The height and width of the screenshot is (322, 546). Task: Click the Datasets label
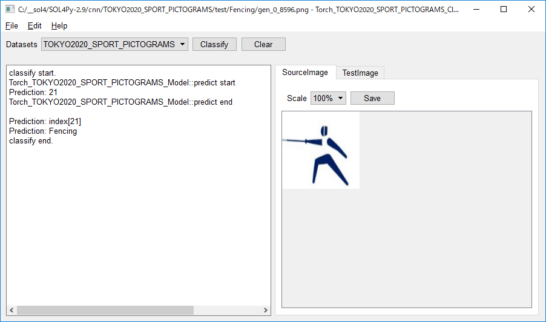tap(22, 45)
